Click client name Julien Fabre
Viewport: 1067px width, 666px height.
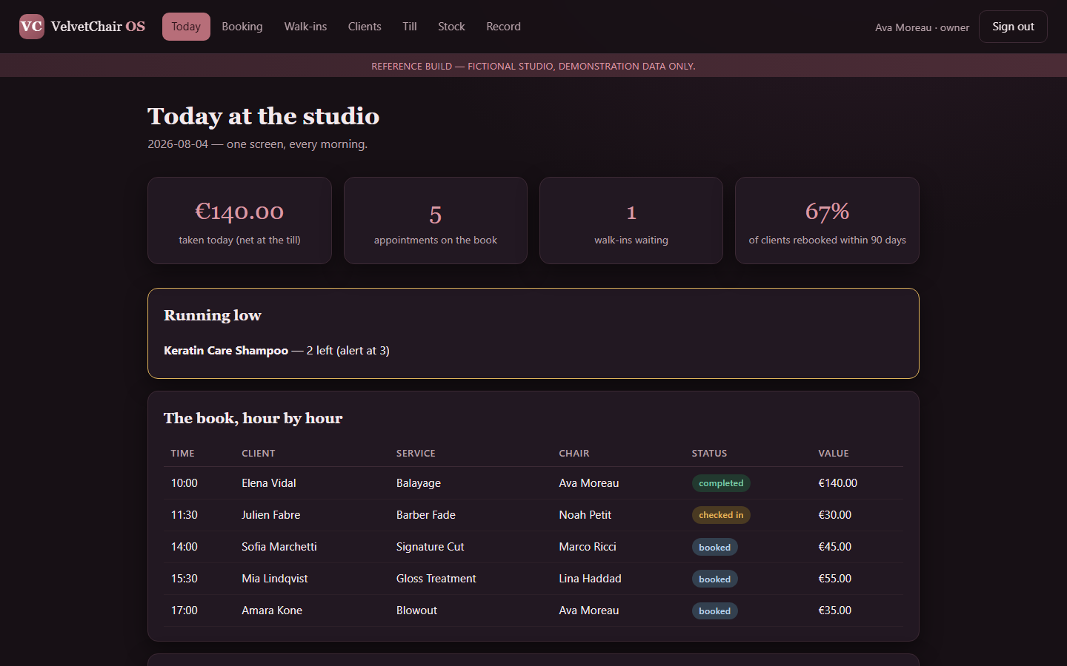coord(271,515)
